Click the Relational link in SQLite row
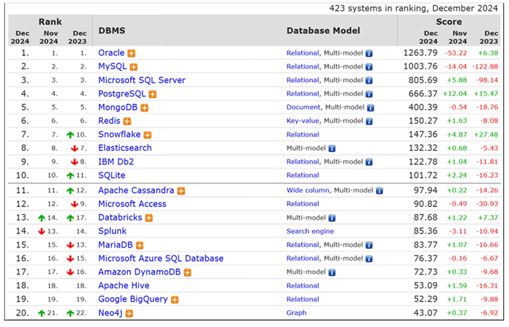 [302, 176]
